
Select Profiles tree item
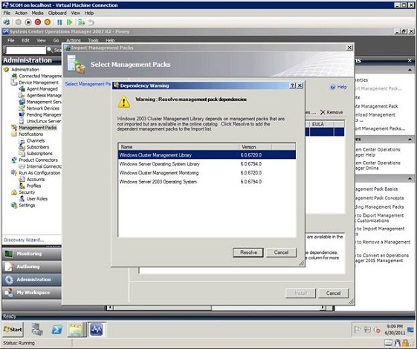[33, 186]
